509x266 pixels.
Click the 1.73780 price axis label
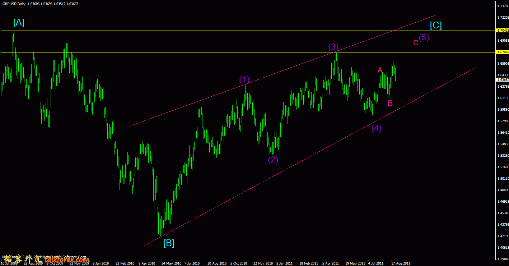coord(503,6)
